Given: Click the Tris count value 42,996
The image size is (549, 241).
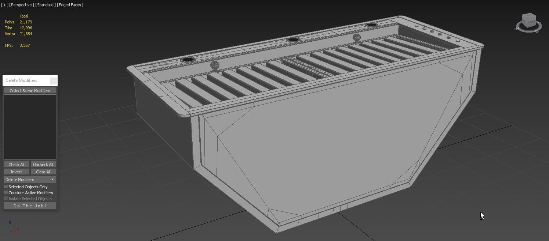Looking at the screenshot, I should pos(26,28).
